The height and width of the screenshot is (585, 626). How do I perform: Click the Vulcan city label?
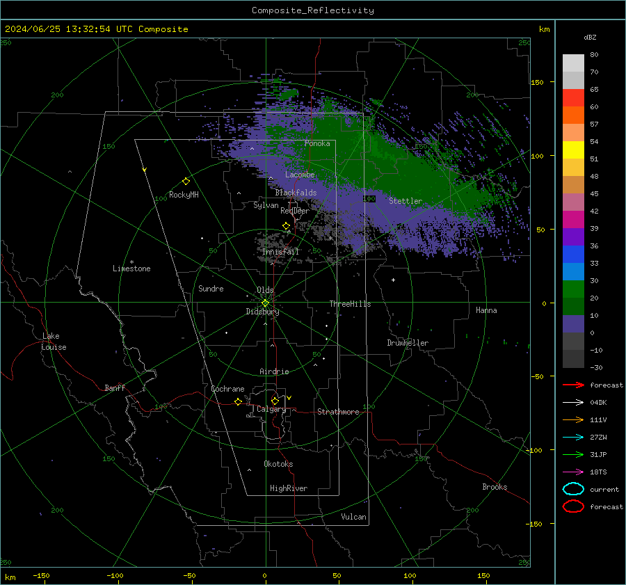[x=354, y=517]
